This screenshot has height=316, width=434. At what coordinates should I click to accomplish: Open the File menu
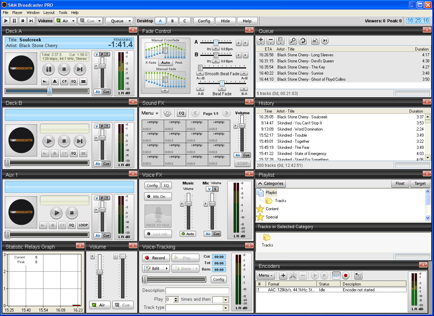[5, 13]
